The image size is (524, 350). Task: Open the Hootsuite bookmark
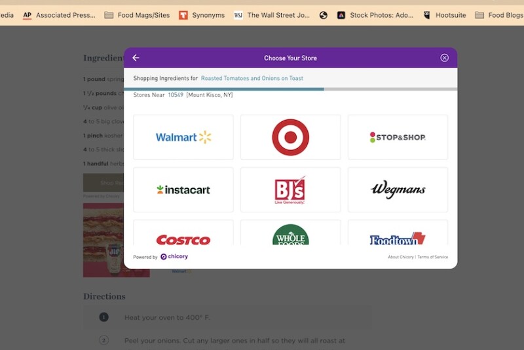pyautogui.click(x=445, y=15)
